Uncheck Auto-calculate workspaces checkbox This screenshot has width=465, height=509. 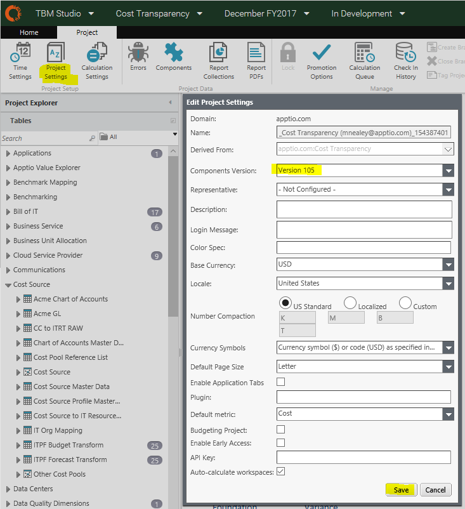coord(280,472)
